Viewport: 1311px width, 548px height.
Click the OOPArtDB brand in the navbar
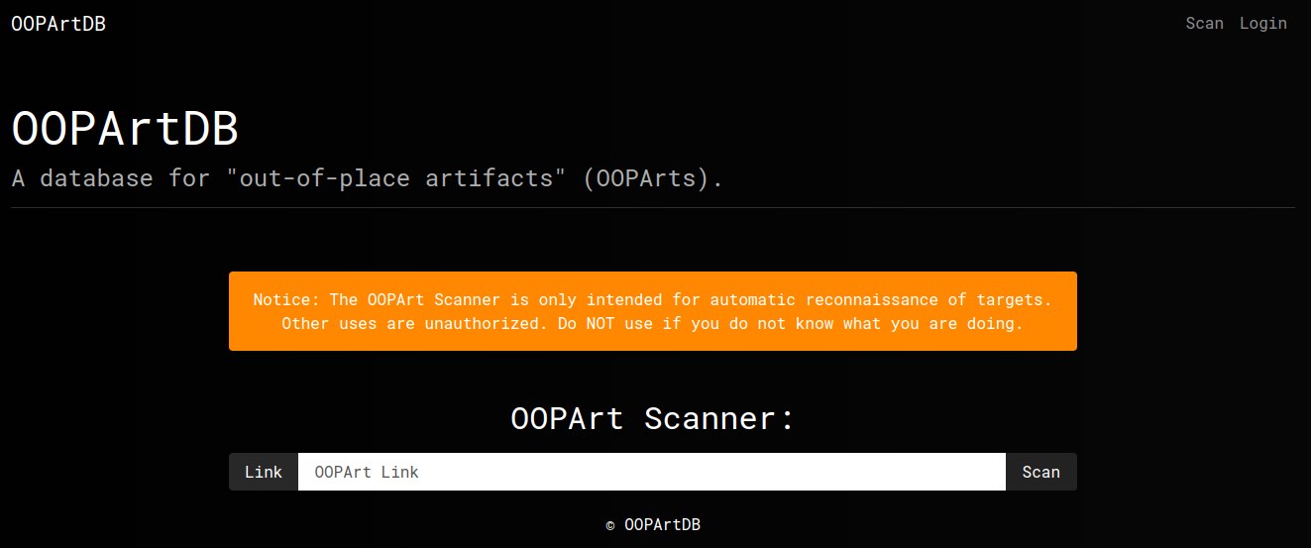coord(58,24)
